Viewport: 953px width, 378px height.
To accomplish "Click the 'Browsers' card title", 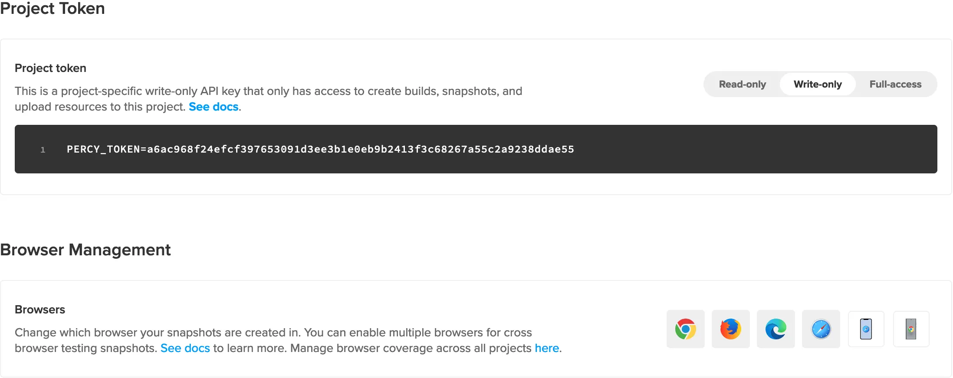I will [40, 310].
